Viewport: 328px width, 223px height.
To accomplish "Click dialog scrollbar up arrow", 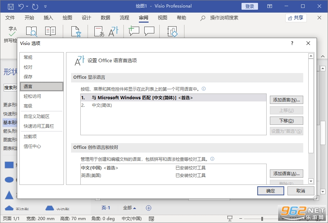I will [311, 56].
